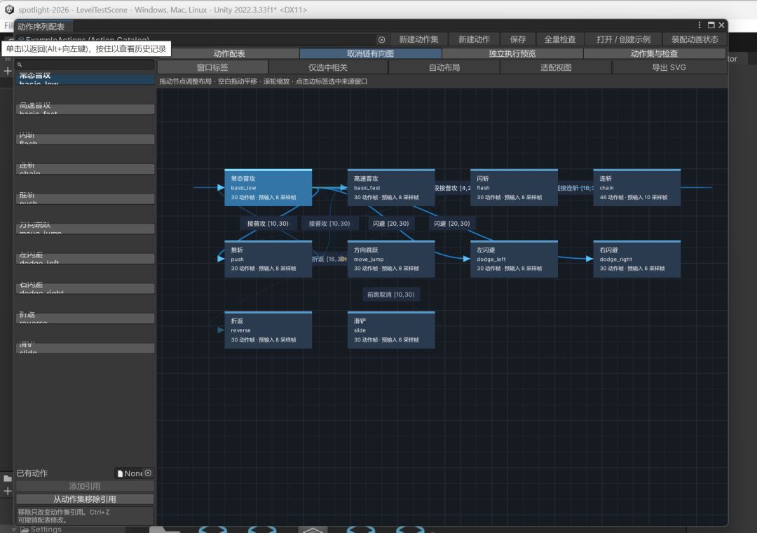Viewport: 757px width, 533px height.
Task: Click the 导出 SVG button
Action: click(669, 67)
